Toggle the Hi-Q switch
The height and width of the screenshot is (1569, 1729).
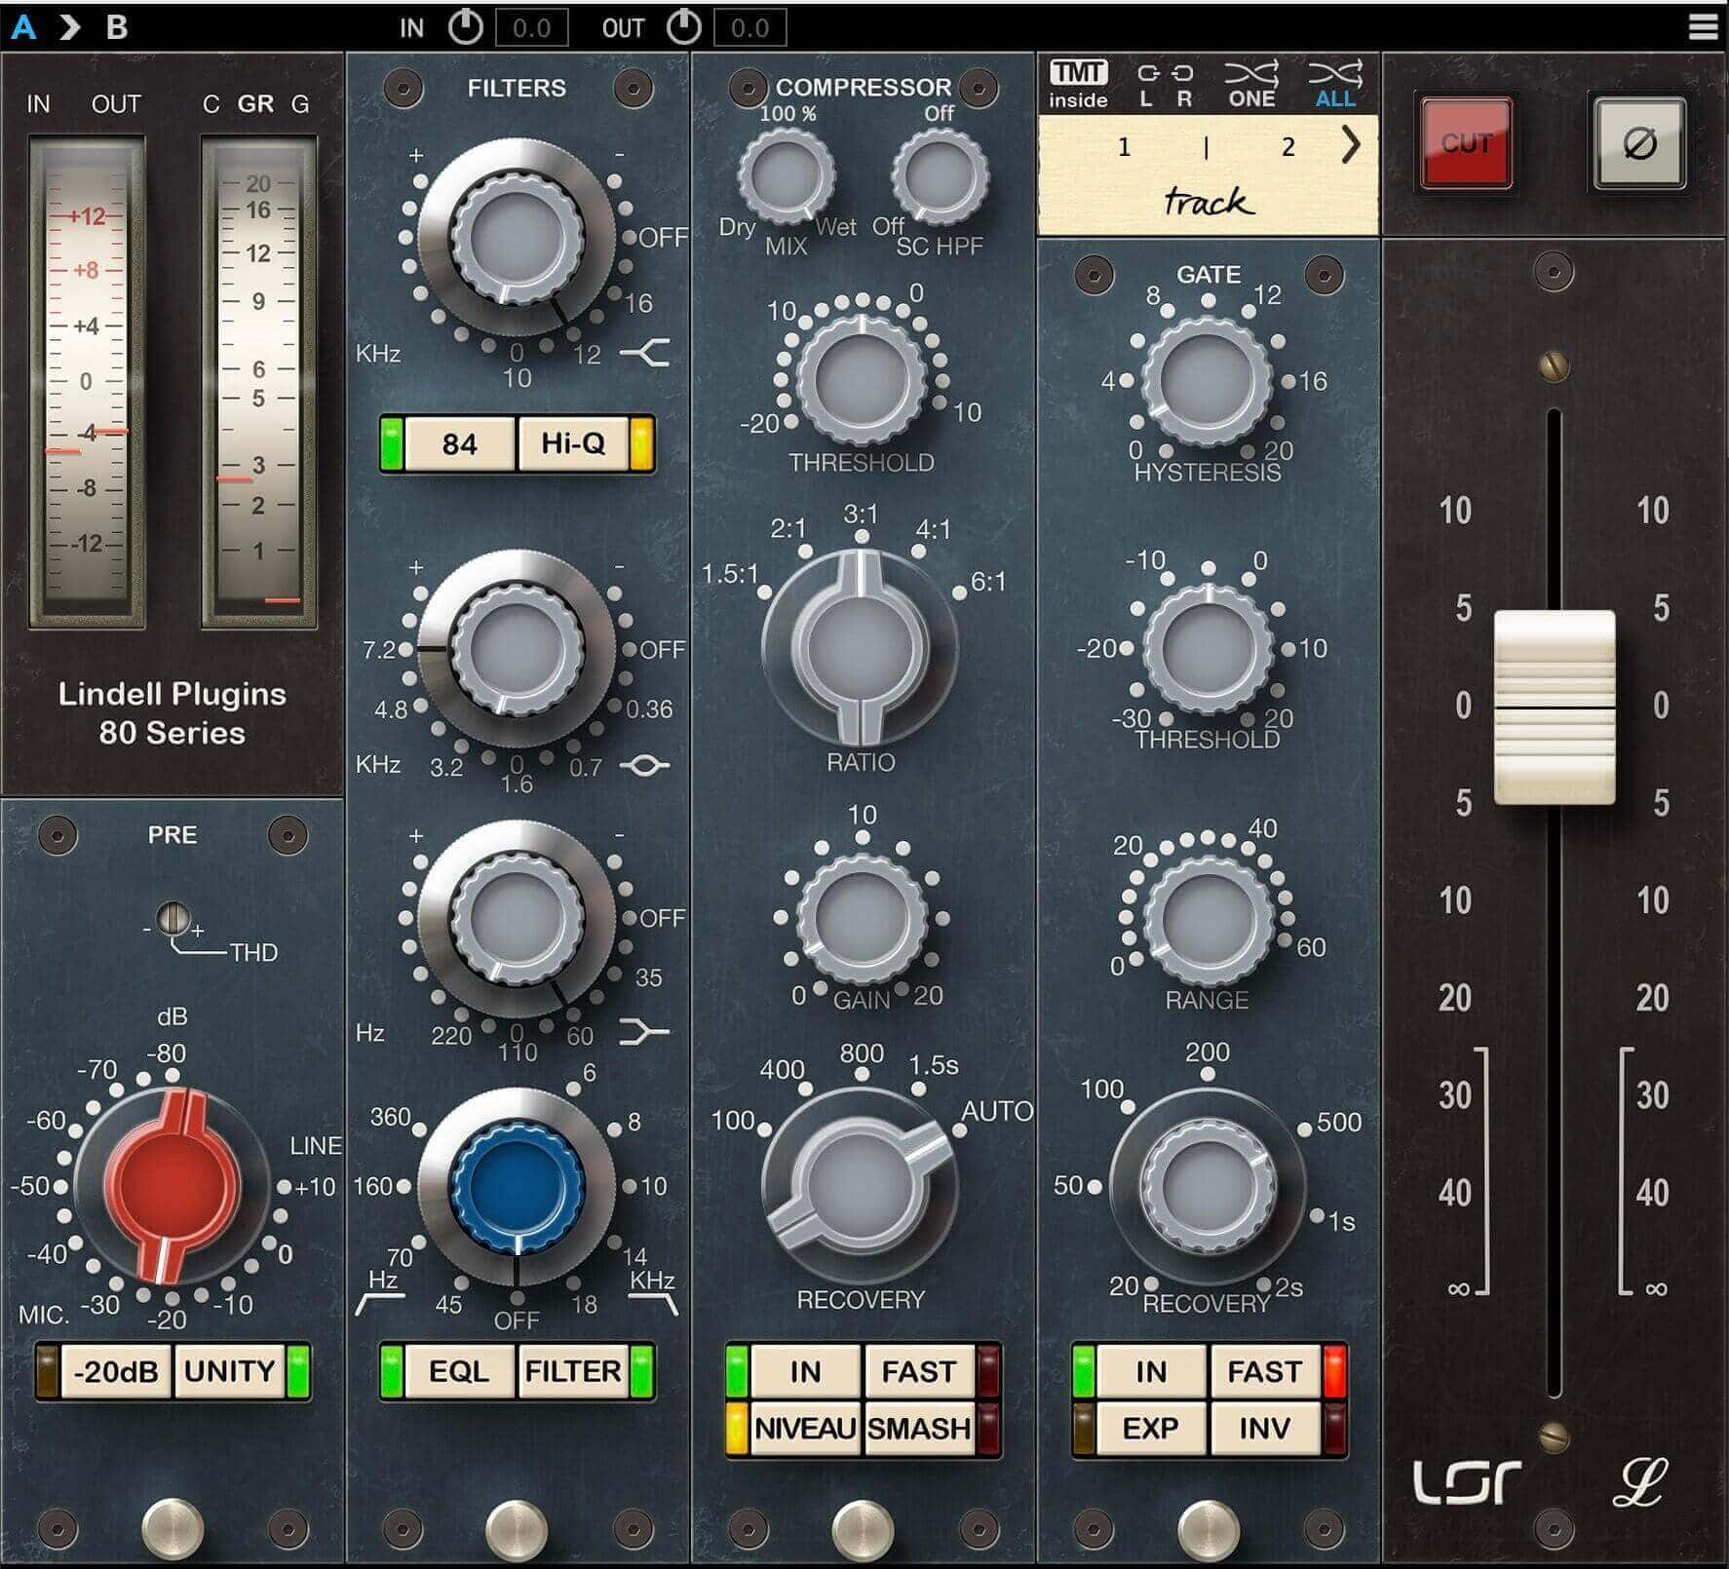(x=573, y=443)
